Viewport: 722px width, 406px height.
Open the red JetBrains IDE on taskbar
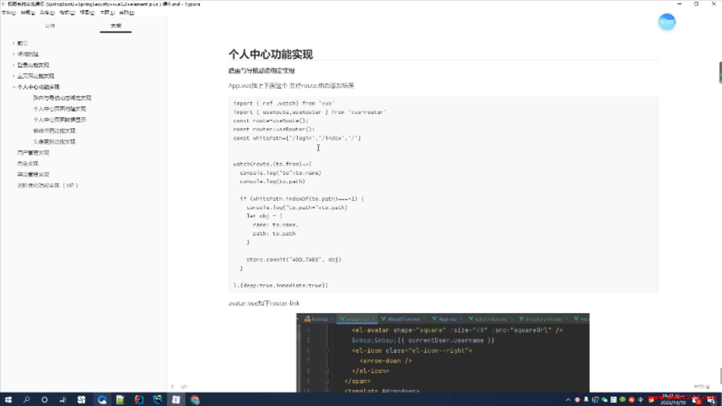point(139,400)
